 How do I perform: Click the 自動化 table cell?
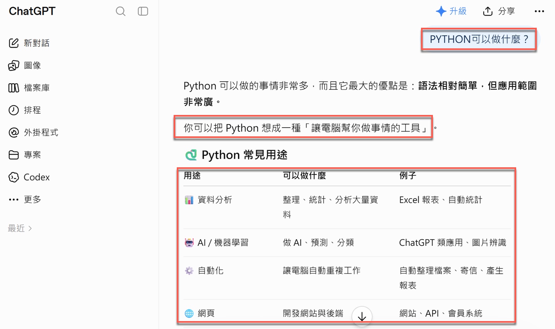coord(211,271)
